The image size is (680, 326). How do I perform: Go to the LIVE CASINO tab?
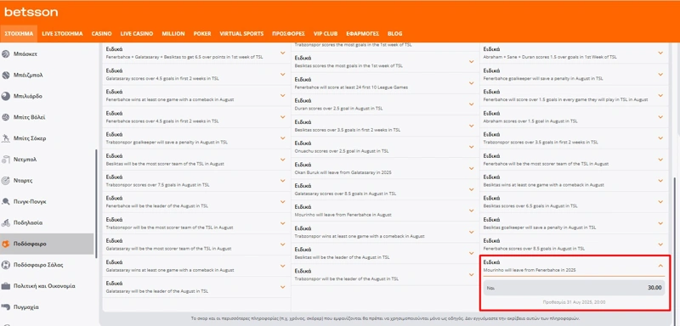(x=137, y=34)
